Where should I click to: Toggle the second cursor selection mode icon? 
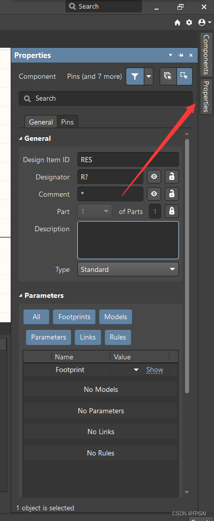[184, 76]
